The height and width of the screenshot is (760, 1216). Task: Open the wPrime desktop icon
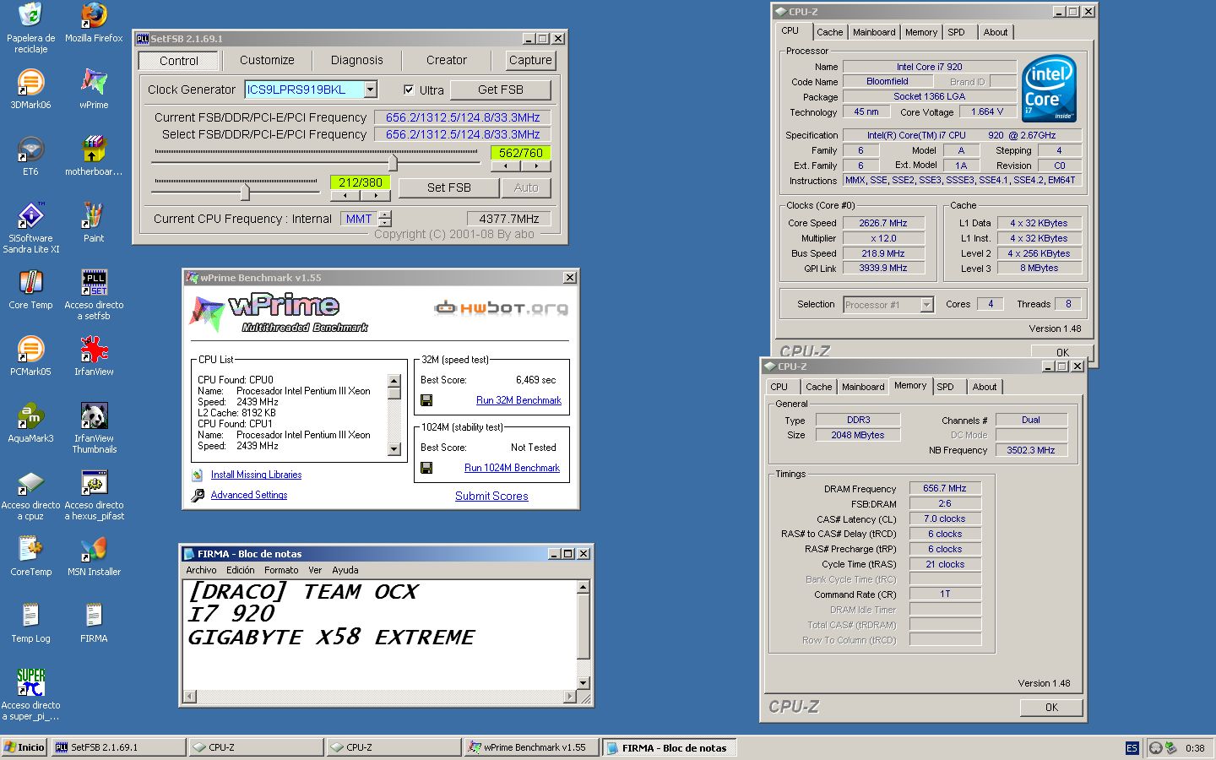[x=94, y=82]
